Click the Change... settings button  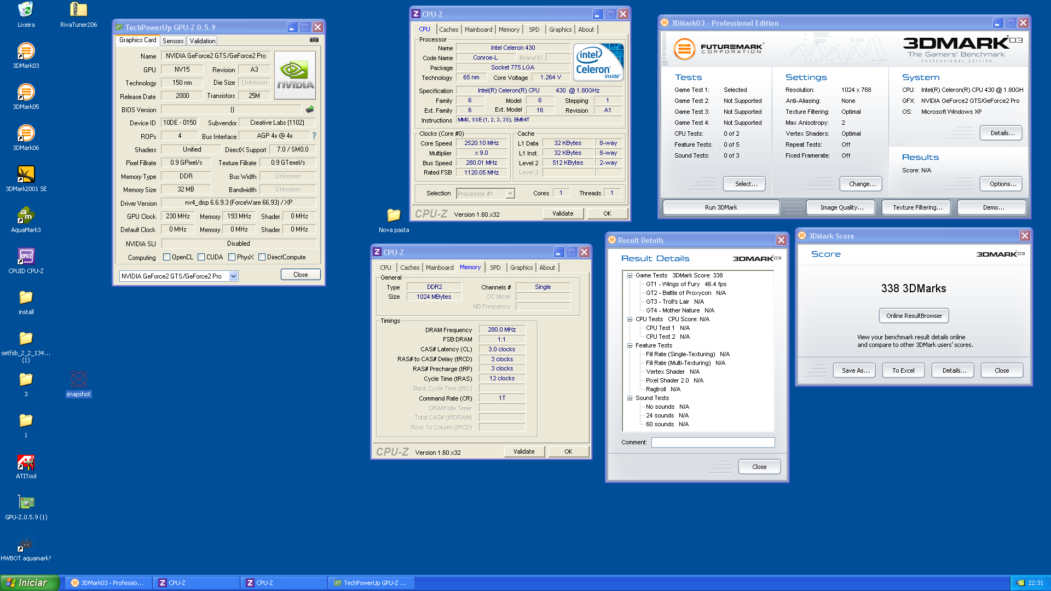pos(862,184)
